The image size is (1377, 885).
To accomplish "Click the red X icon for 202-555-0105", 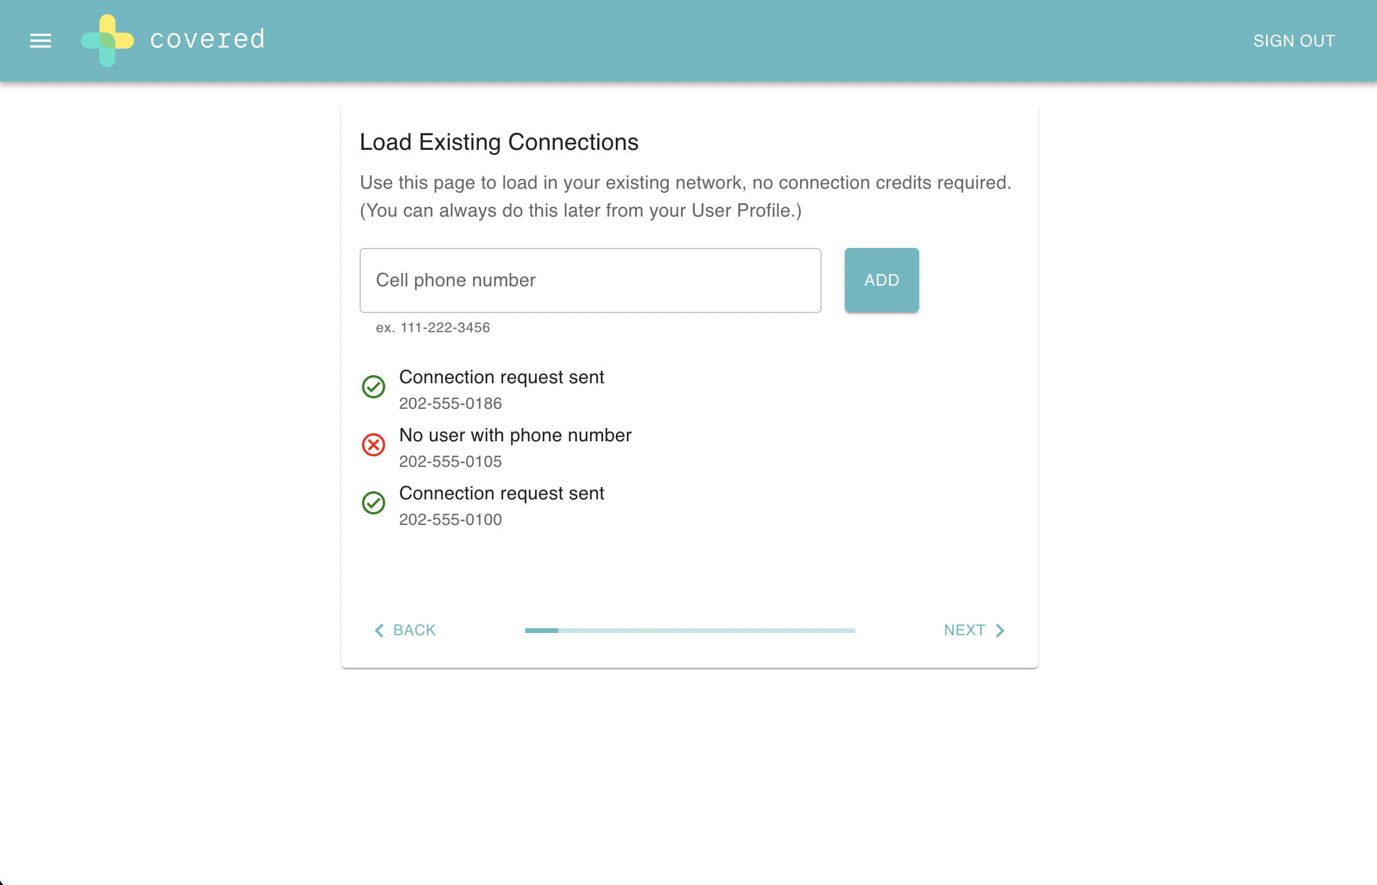I will click(374, 445).
